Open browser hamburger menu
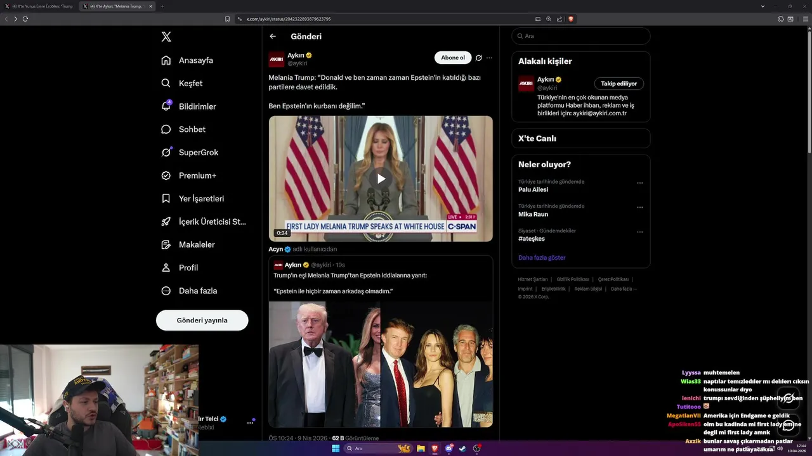Image resolution: width=812 pixels, height=456 pixels. tap(806, 19)
